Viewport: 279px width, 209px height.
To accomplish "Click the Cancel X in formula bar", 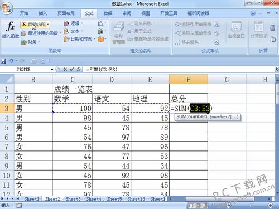I will coord(65,69).
